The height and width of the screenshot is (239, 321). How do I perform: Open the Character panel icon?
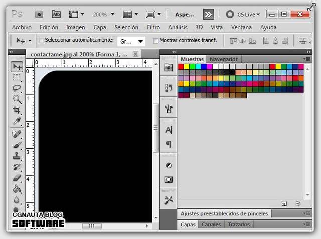point(169,130)
